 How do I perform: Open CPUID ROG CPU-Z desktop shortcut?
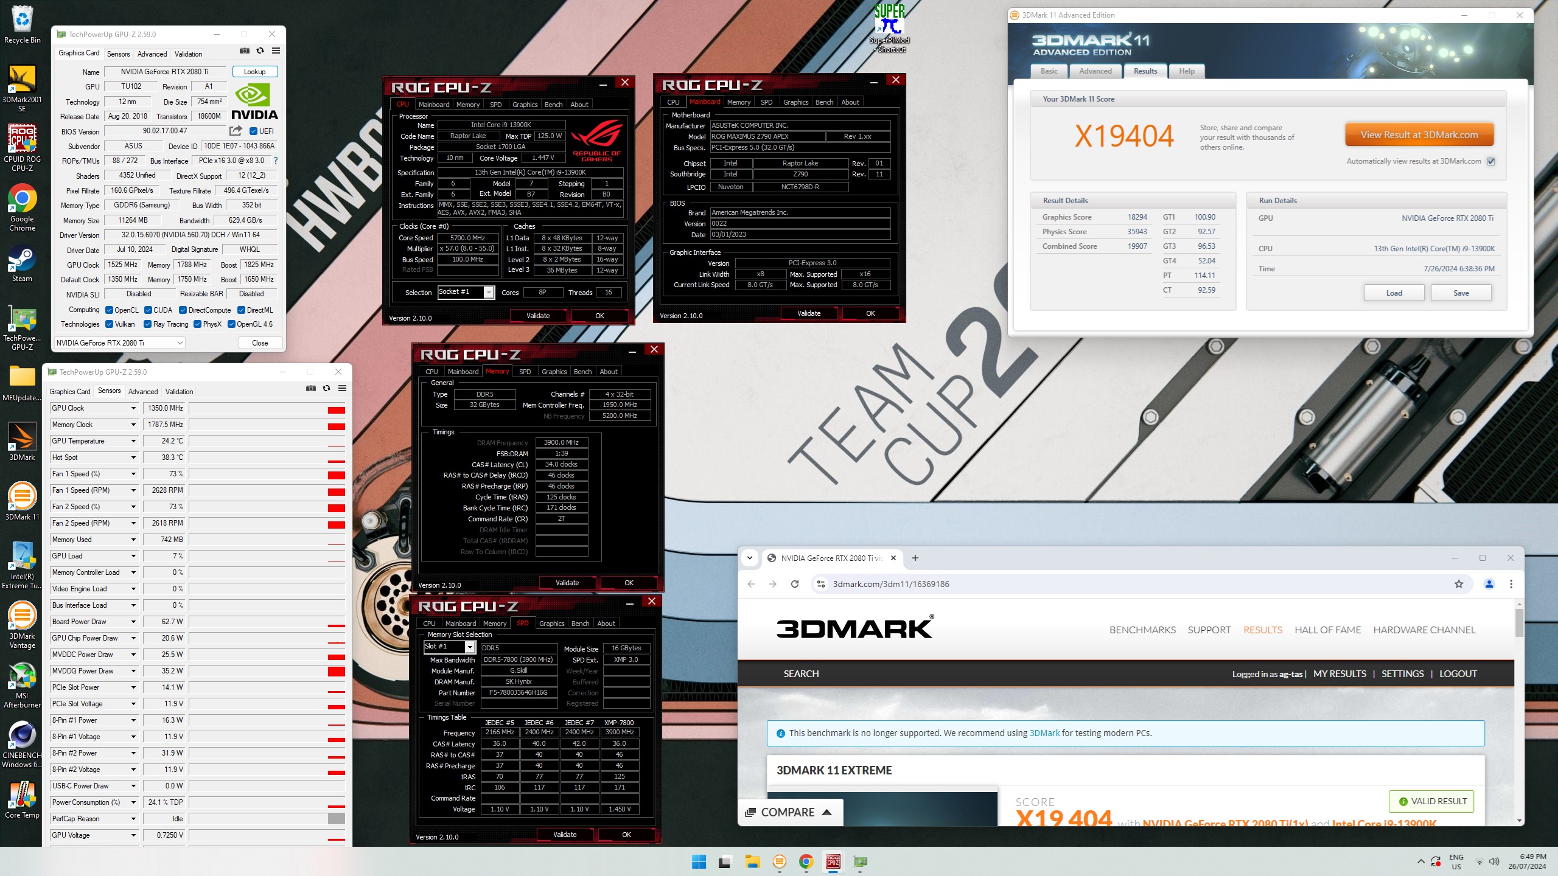point(22,148)
